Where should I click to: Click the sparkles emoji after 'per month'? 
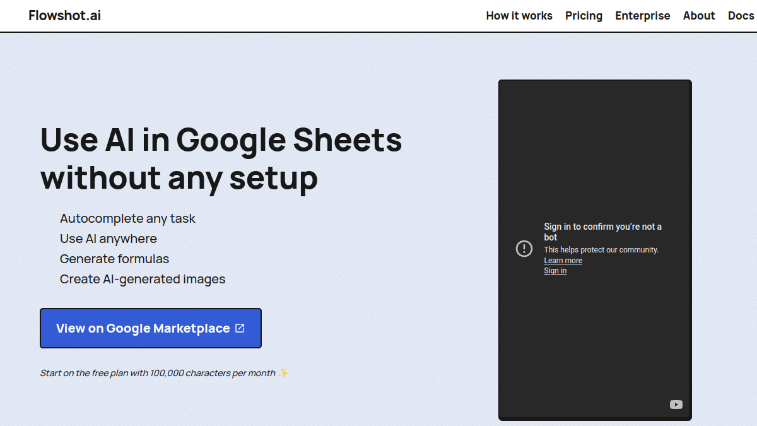[283, 373]
